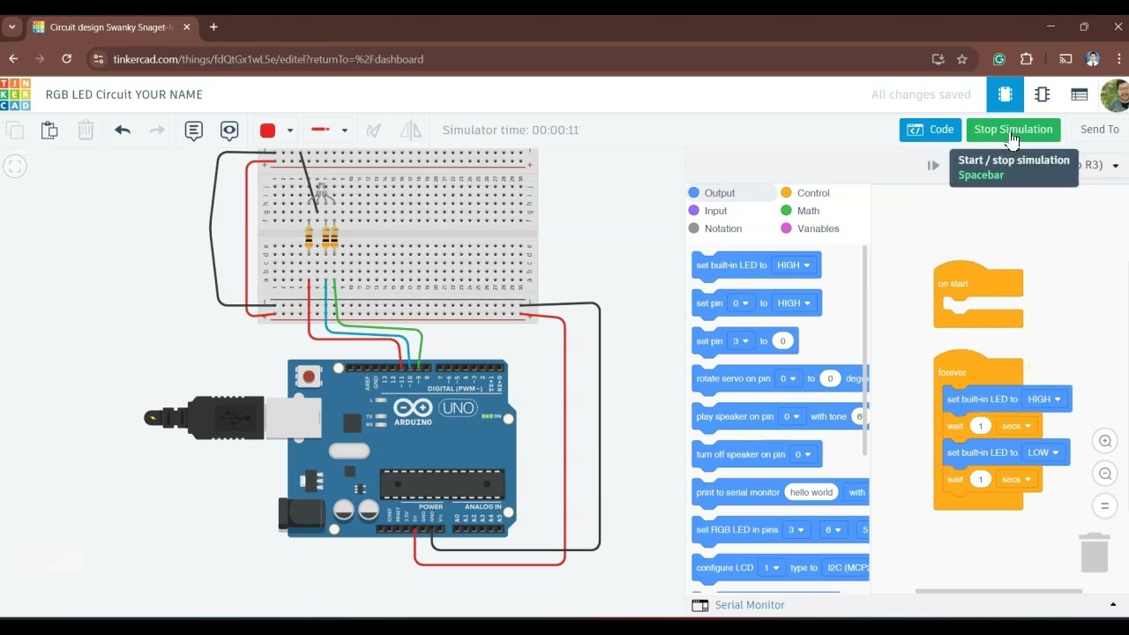Open pin 3 dropdown in palette analog set pin block
Image resolution: width=1129 pixels, height=635 pixels.
742,341
